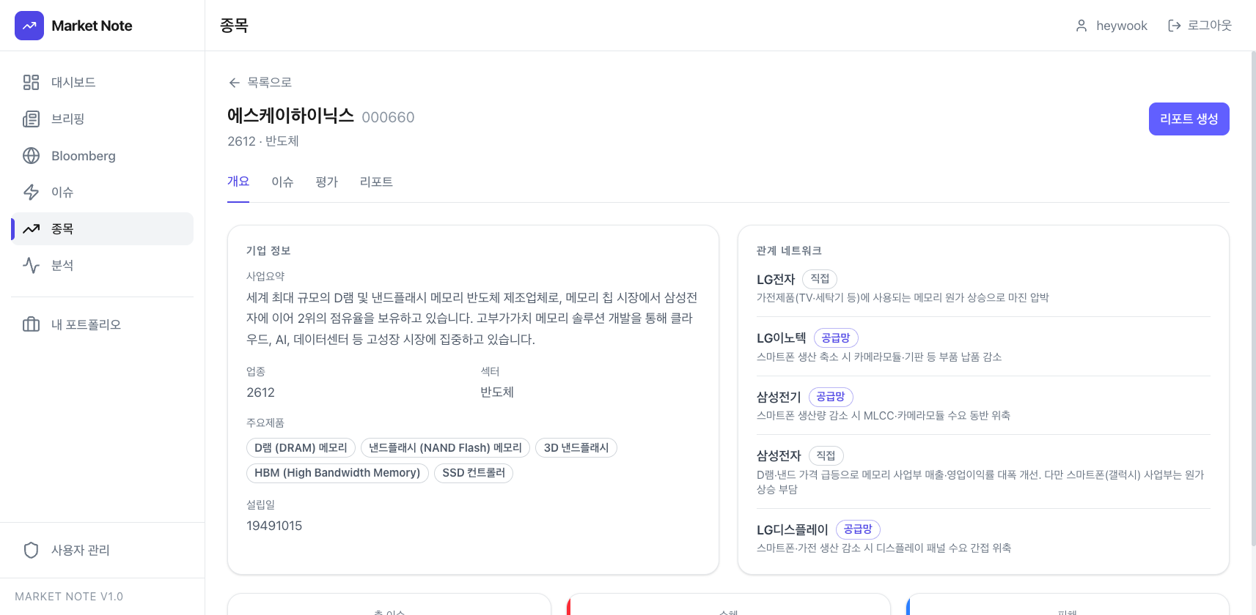The width and height of the screenshot is (1256, 615).
Task: Open 대시보드 in the sidebar
Action: point(103,82)
